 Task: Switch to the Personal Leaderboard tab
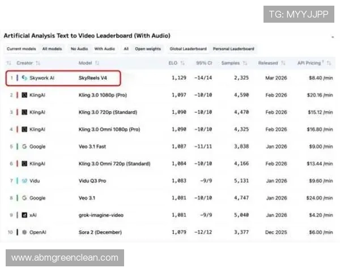233,49
